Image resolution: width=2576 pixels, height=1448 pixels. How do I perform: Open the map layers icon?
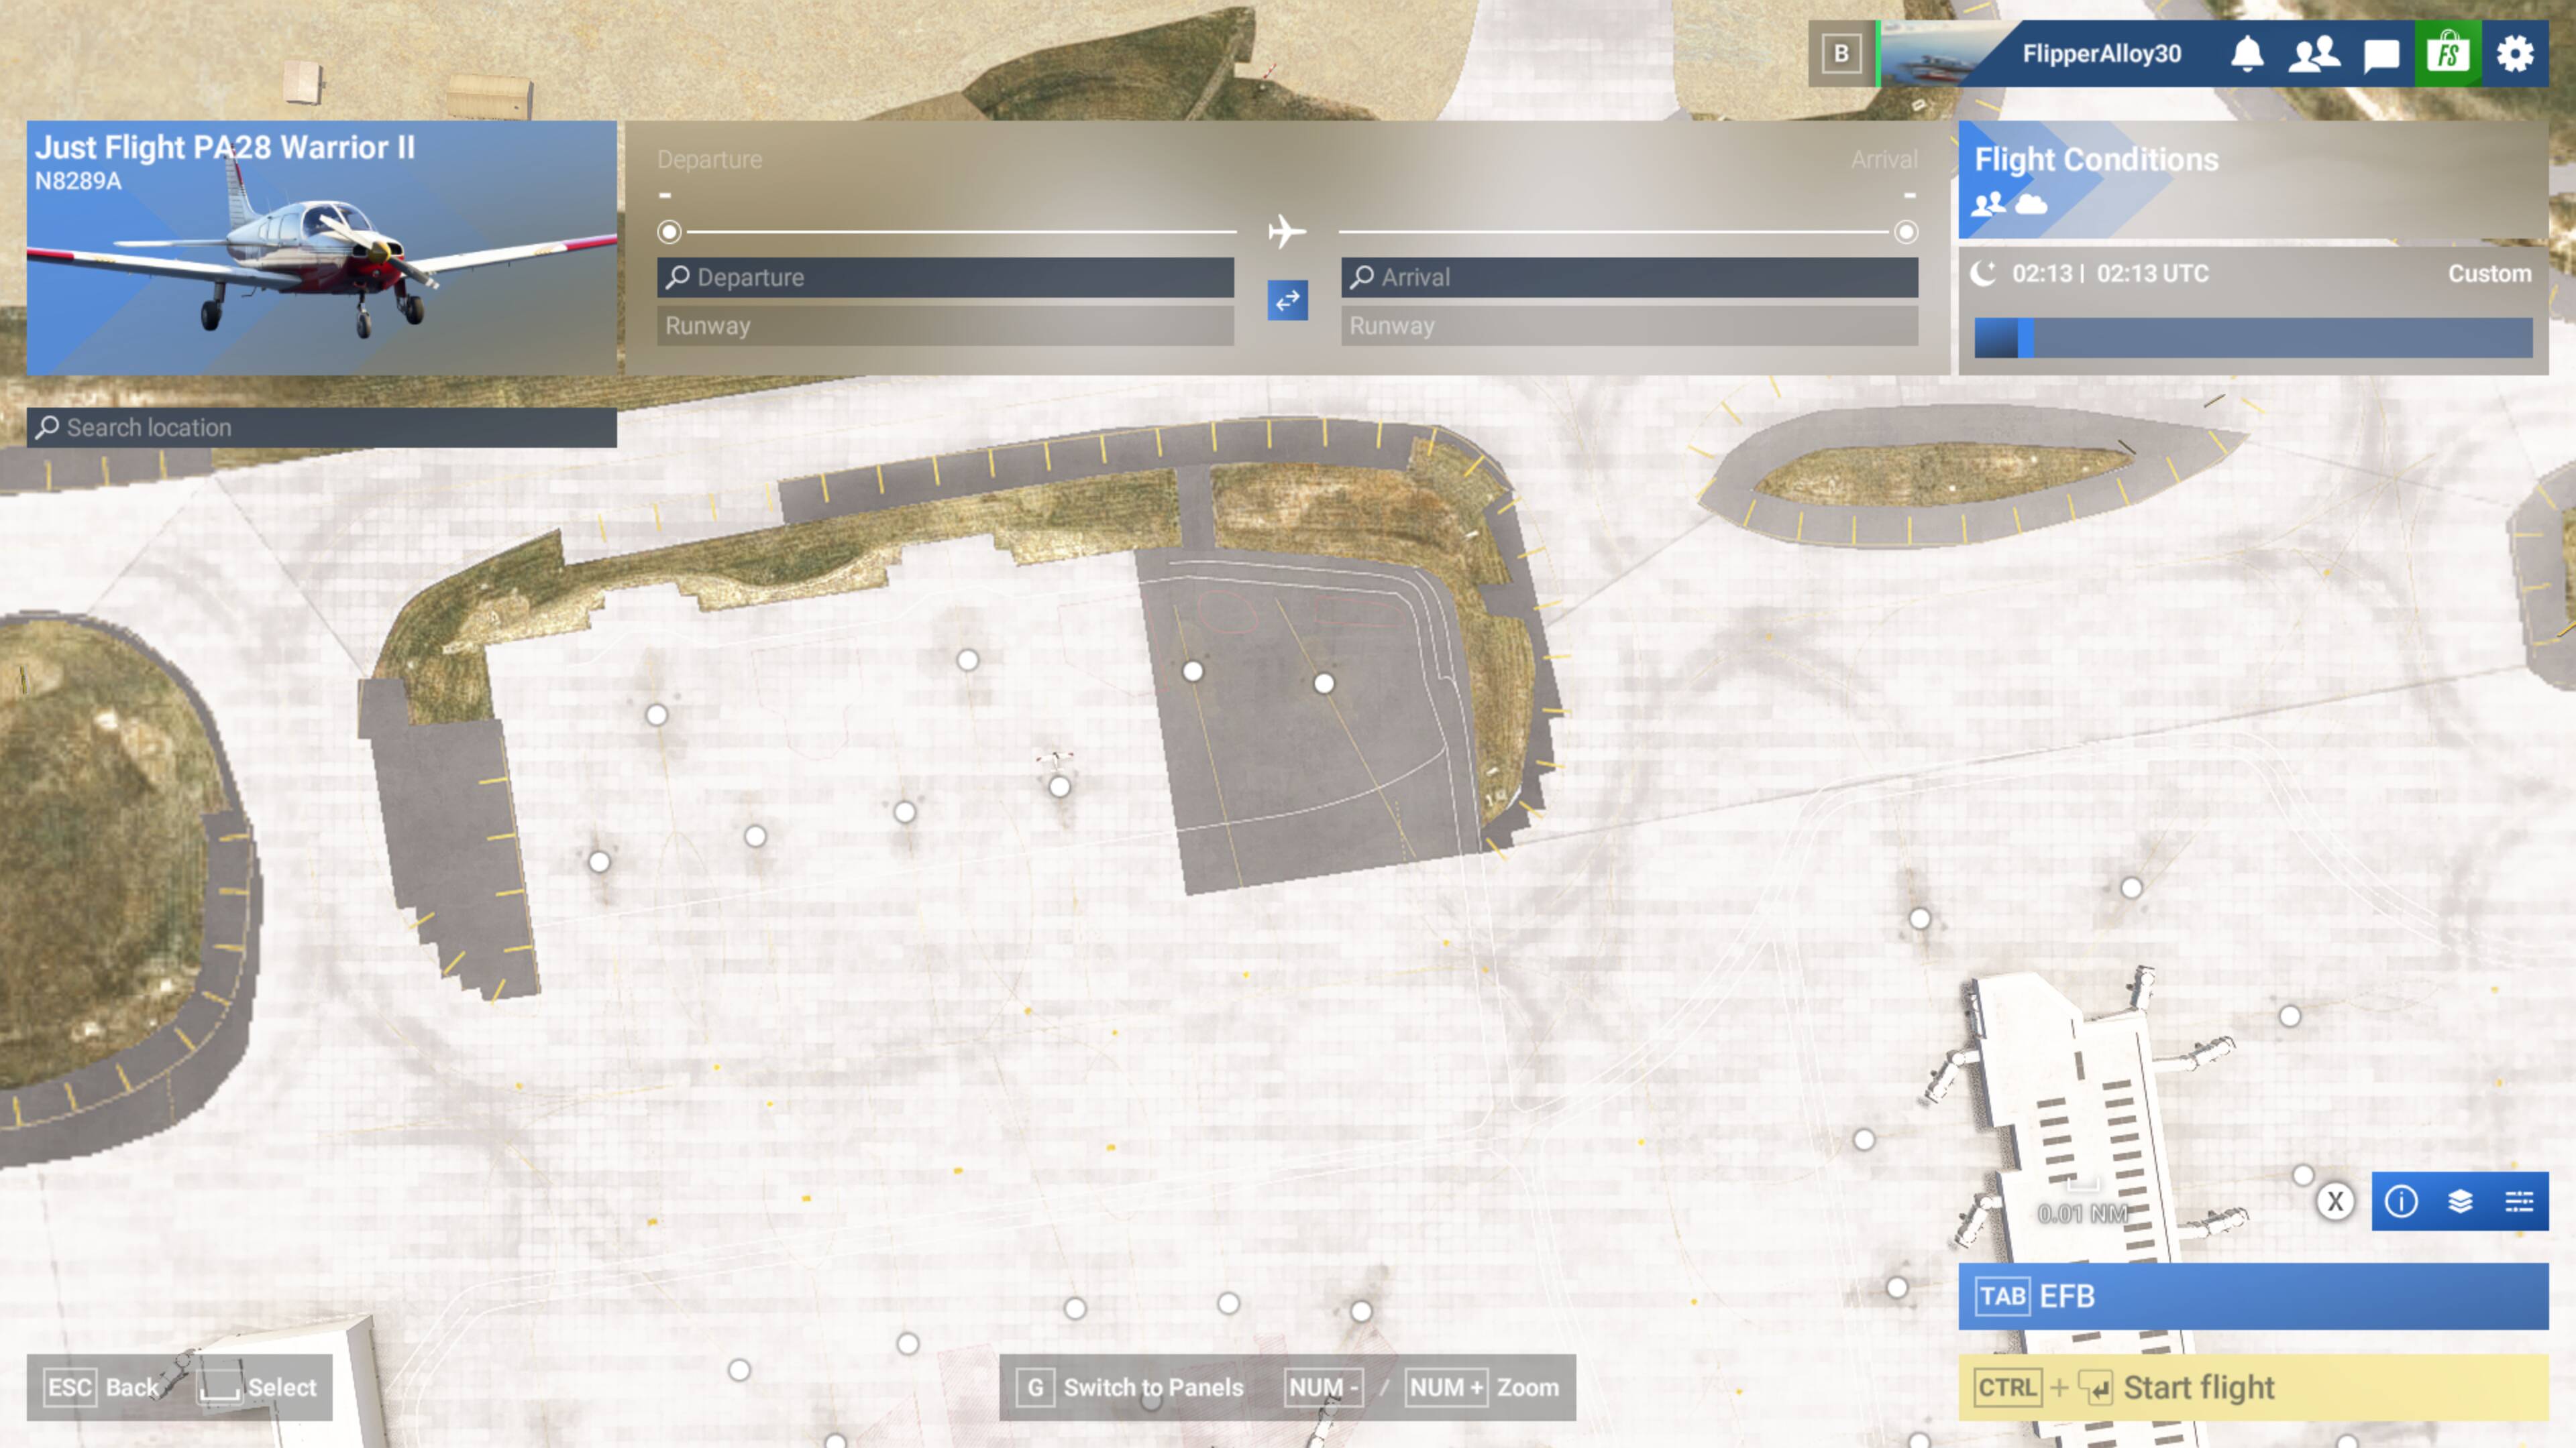[2460, 1201]
